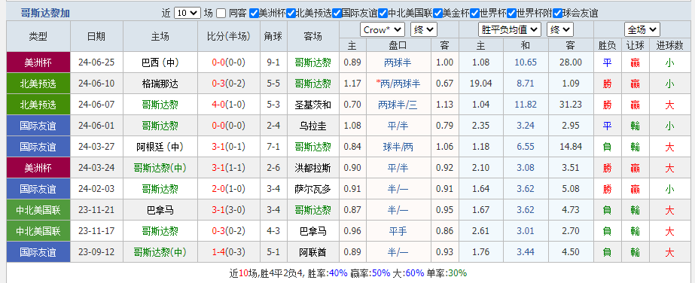Click the 让球 column header

click(x=636, y=45)
